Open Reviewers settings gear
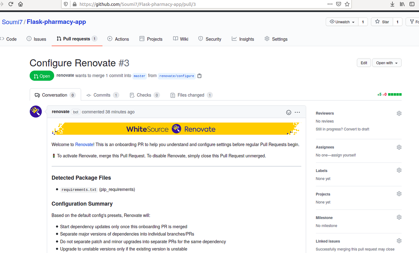This screenshot has width=419, height=253. [x=399, y=113]
